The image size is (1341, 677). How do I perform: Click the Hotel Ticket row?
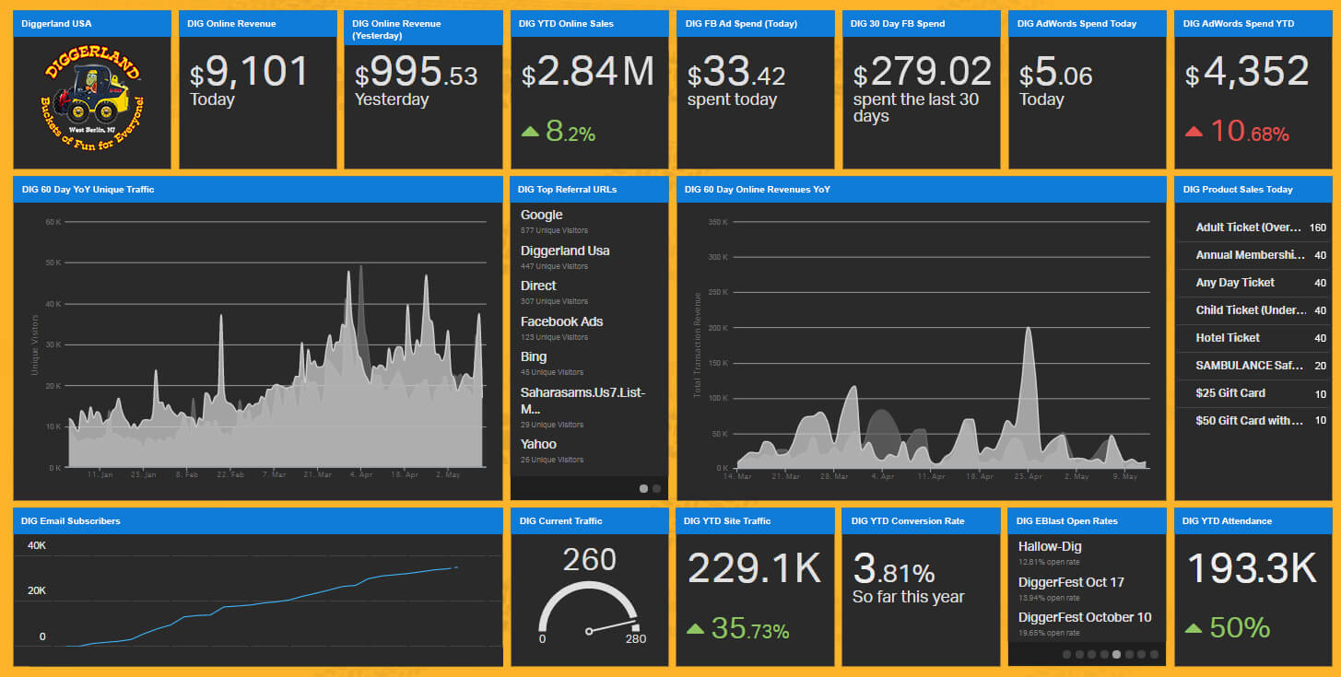coord(1253,338)
